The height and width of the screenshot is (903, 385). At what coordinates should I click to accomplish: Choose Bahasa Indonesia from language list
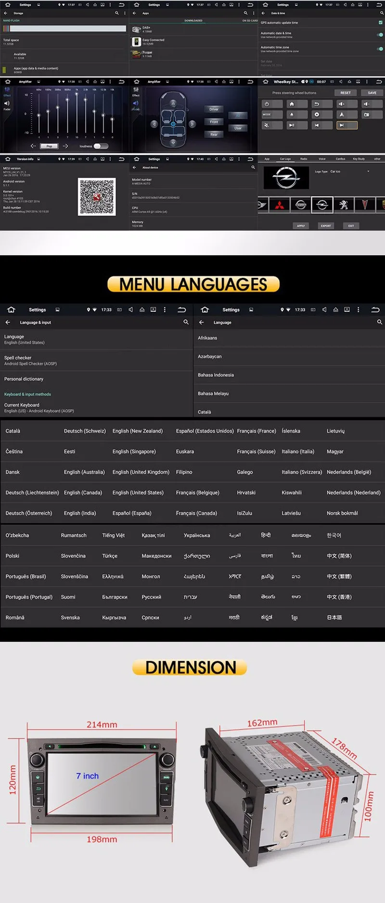pos(289,375)
